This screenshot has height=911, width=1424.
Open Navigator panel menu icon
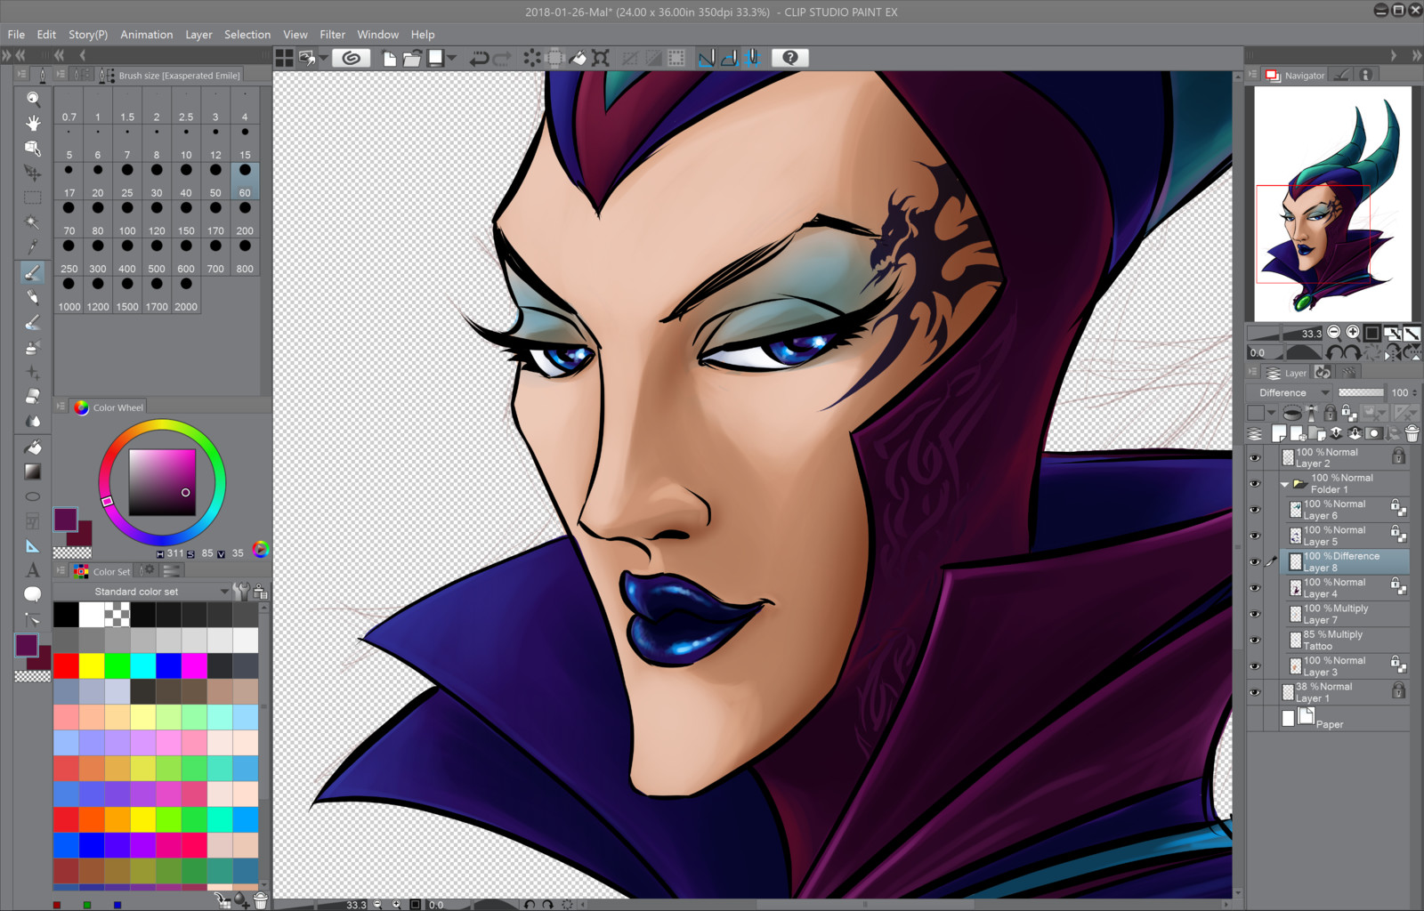(x=1252, y=75)
